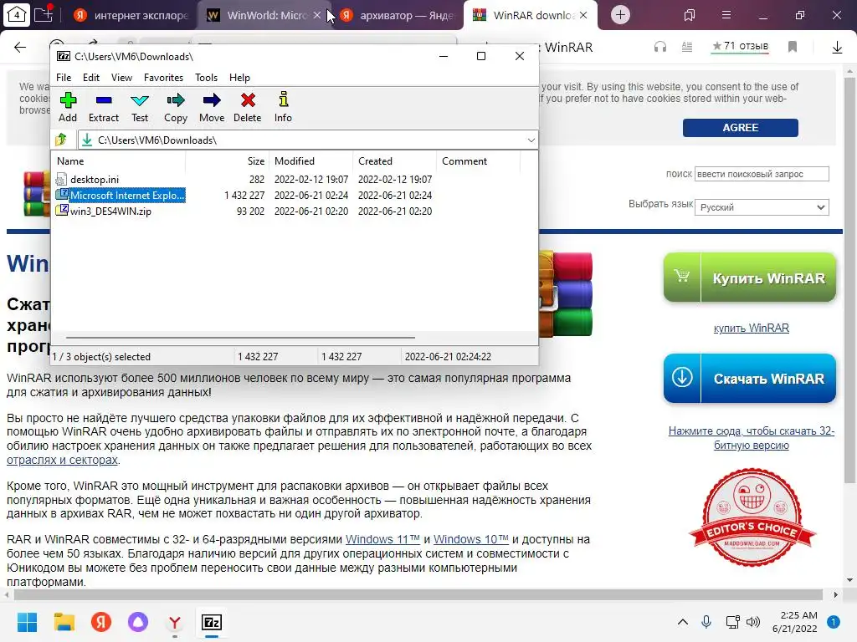Click the headphones read-aloud icon

click(x=660, y=47)
